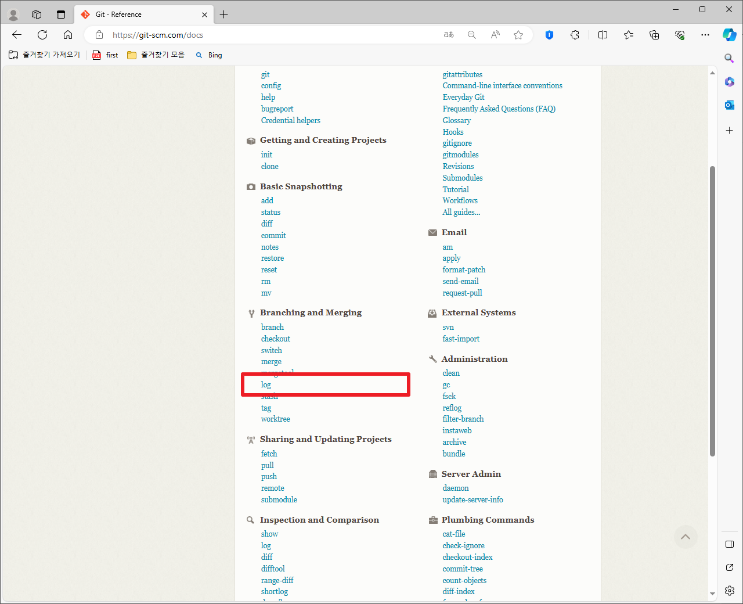Image resolution: width=743 pixels, height=604 pixels.
Task: Open the workspaces icon
Action: [x=37, y=15]
